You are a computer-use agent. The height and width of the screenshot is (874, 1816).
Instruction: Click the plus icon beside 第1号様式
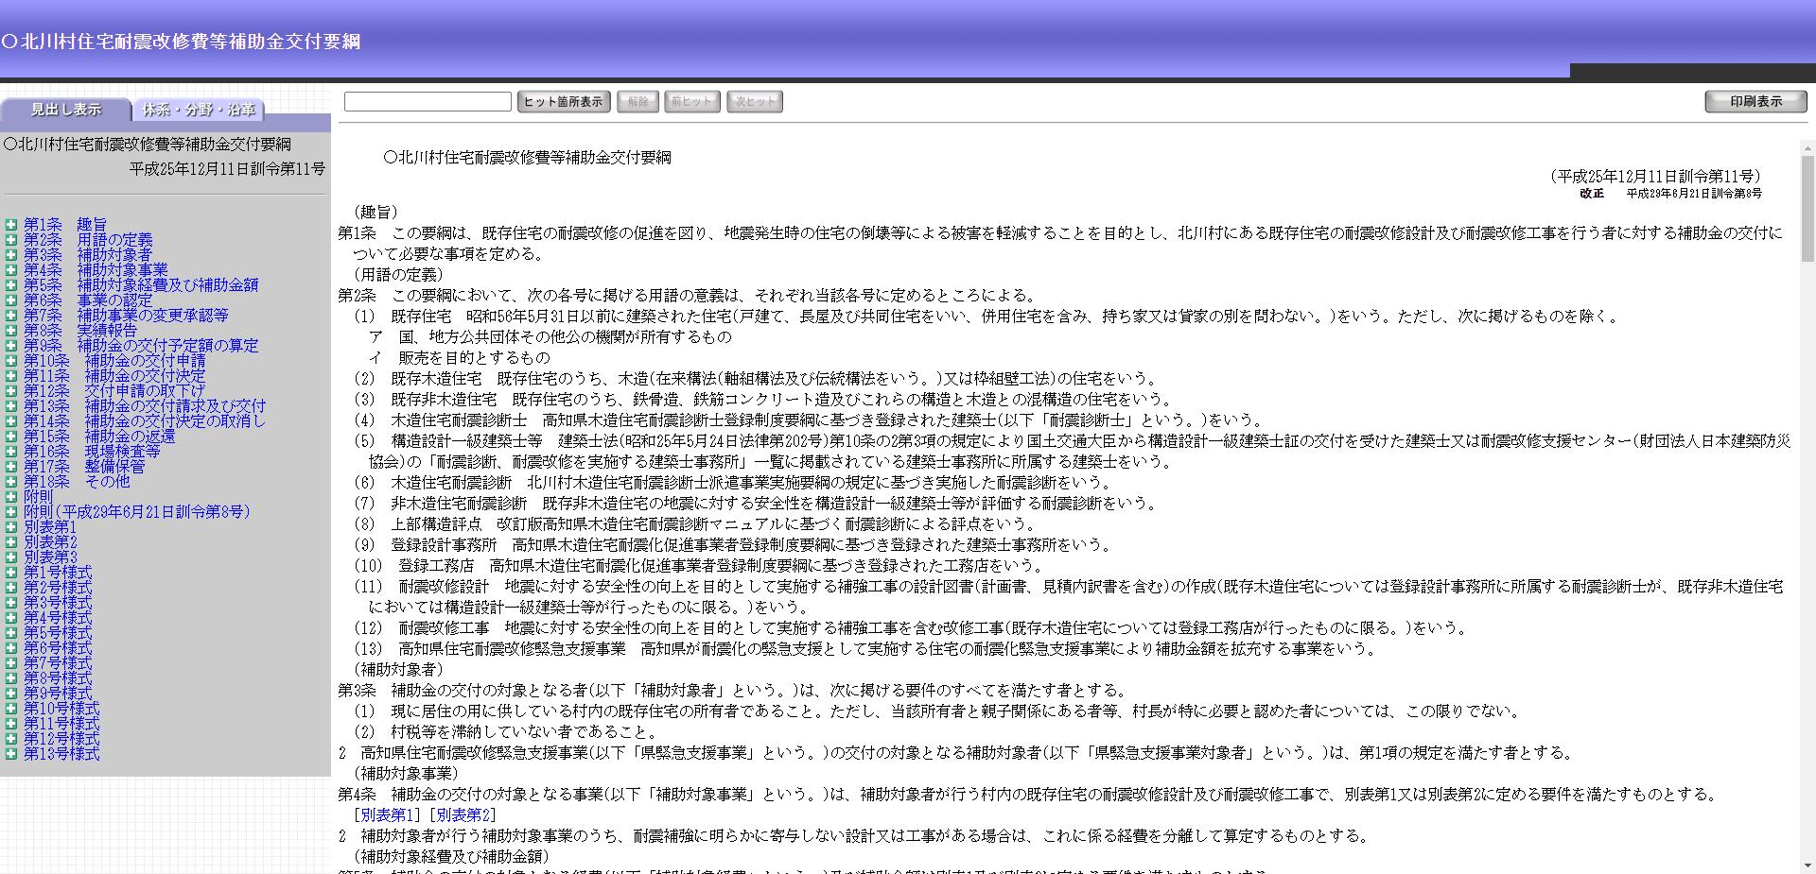(x=11, y=573)
